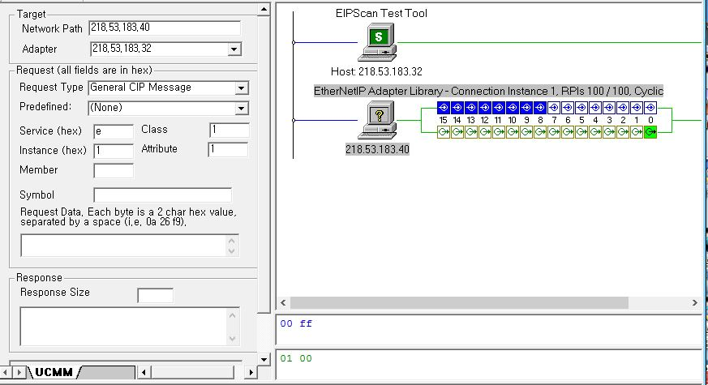Open the Predefined dropdown
Viewport: 708px width, 385px height.
242,108
